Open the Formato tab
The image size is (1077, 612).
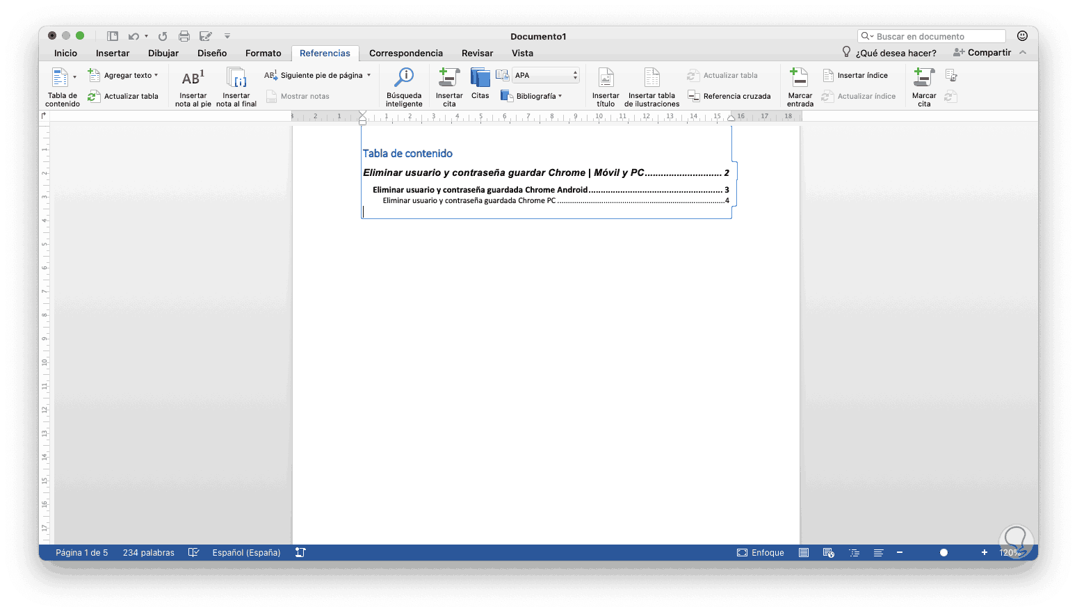pyautogui.click(x=264, y=54)
